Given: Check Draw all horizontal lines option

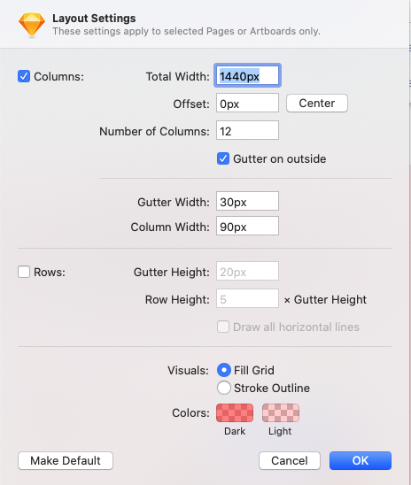Looking at the screenshot, I should [223, 327].
